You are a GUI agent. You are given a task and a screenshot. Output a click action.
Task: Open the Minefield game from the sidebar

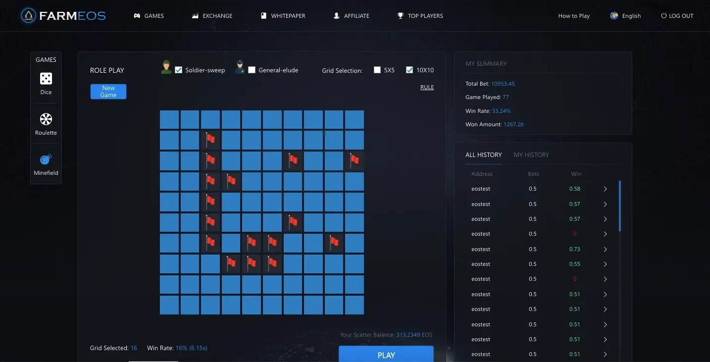coord(46,164)
